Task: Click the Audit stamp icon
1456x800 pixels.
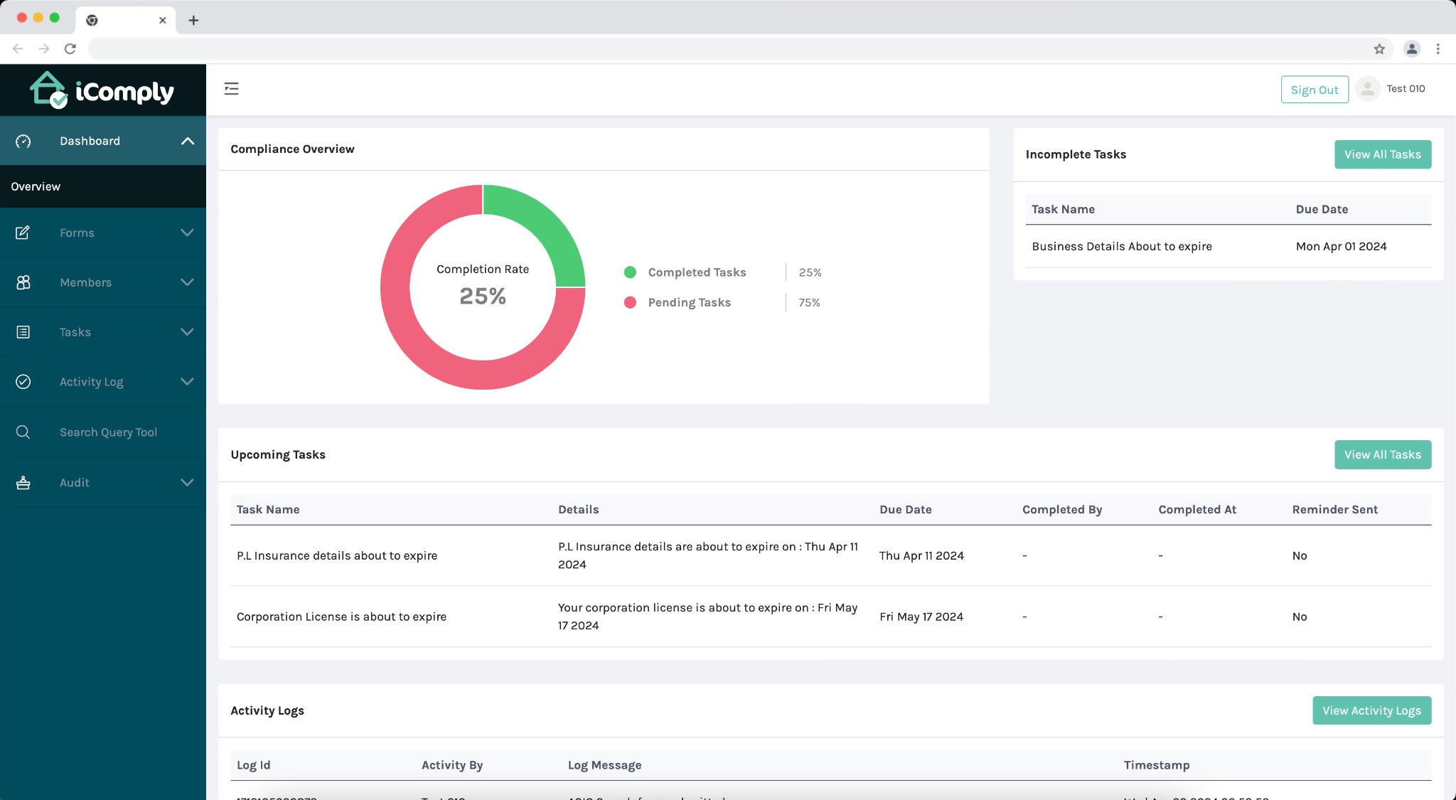Action: coord(23,483)
